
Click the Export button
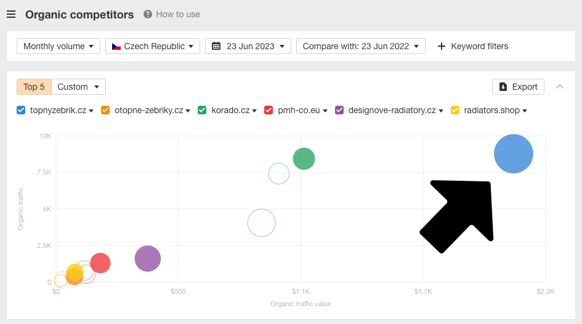click(x=518, y=87)
